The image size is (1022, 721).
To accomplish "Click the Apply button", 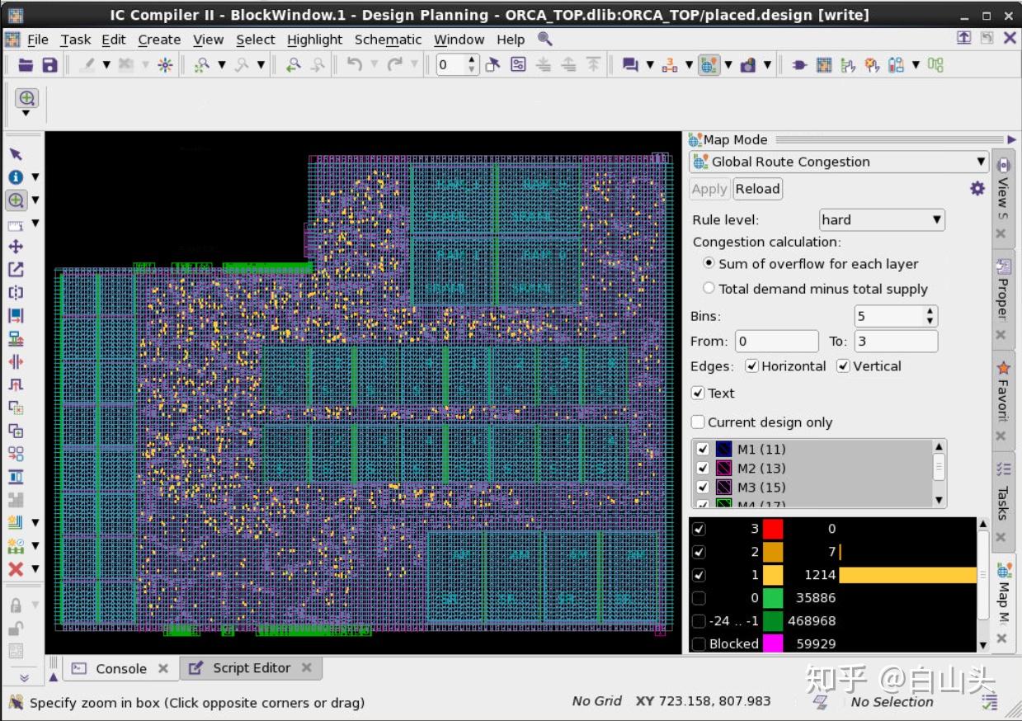I will coord(709,189).
